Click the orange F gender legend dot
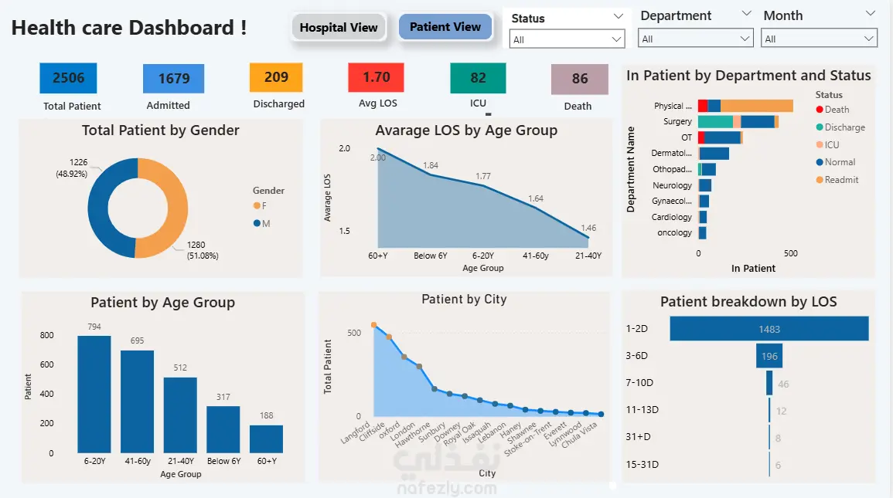Viewport: 893px width, 498px height. click(x=257, y=205)
